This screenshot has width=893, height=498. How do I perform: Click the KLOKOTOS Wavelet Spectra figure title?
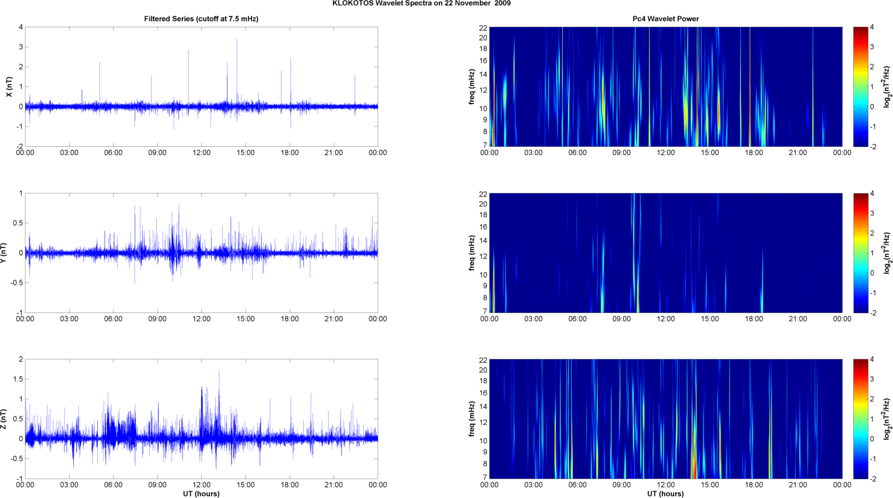pos(421,4)
